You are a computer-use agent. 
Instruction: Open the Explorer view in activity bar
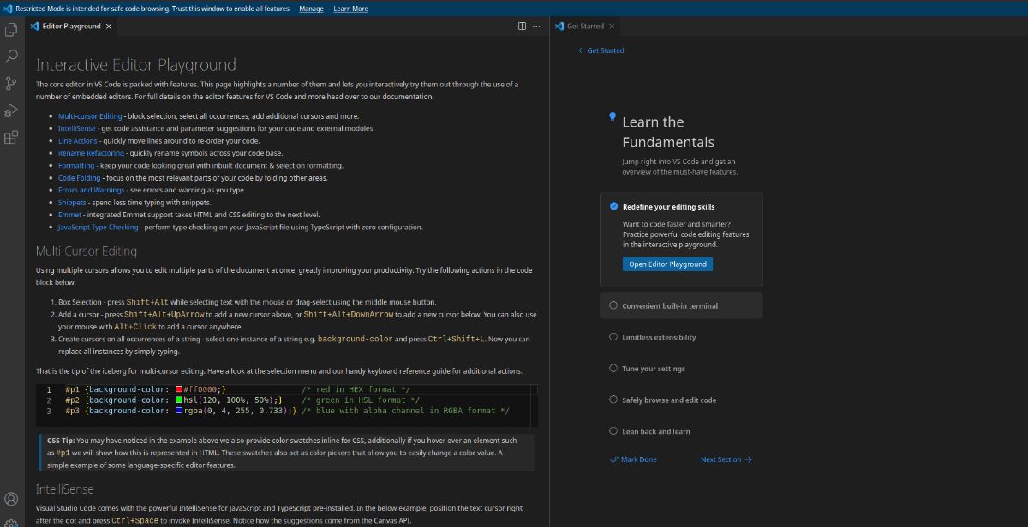tap(11, 30)
